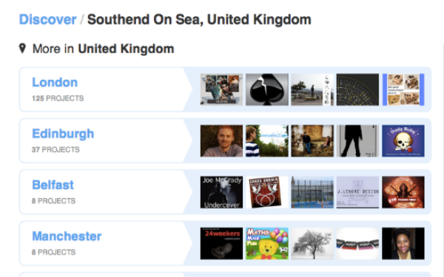Open the 24weekers project thumbnail
This screenshot has height=277, width=444.
(x=221, y=243)
